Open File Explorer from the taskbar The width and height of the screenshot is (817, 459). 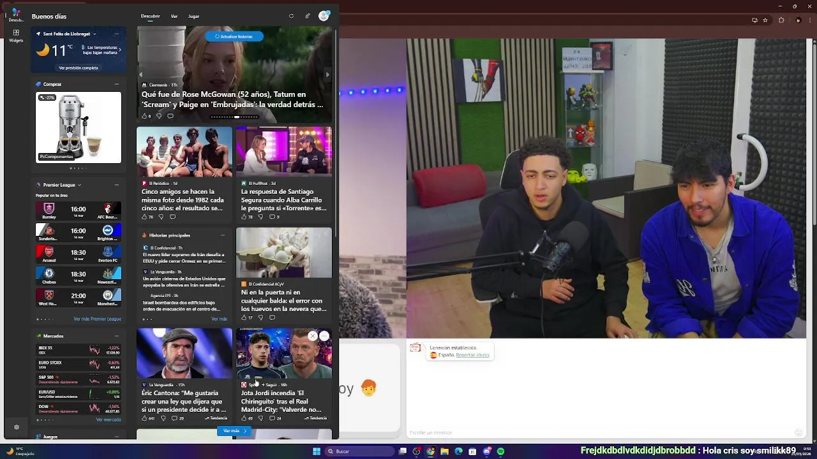click(x=444, y=451)
